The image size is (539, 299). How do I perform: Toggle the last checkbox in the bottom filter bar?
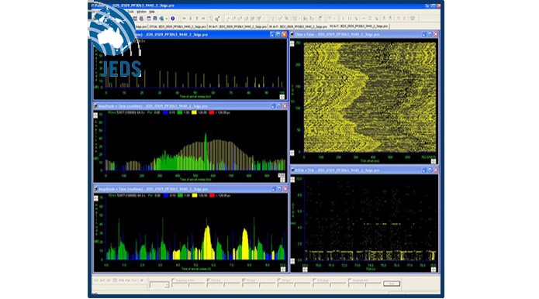[x=350, y=280]
